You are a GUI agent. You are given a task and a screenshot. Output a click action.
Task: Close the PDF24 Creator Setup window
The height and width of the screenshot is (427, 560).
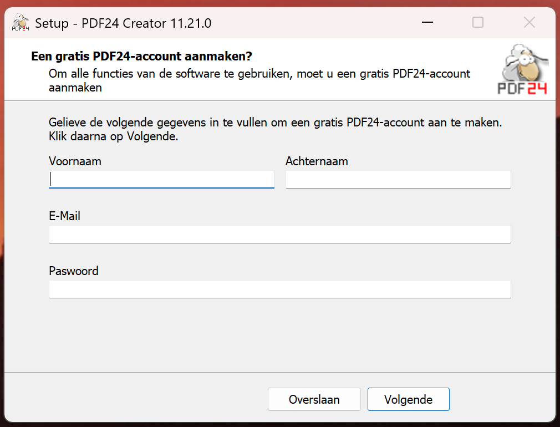pyautogui.click(x=529, y=23)
